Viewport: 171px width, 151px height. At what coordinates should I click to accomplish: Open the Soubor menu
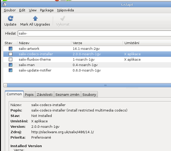point(10,10)
